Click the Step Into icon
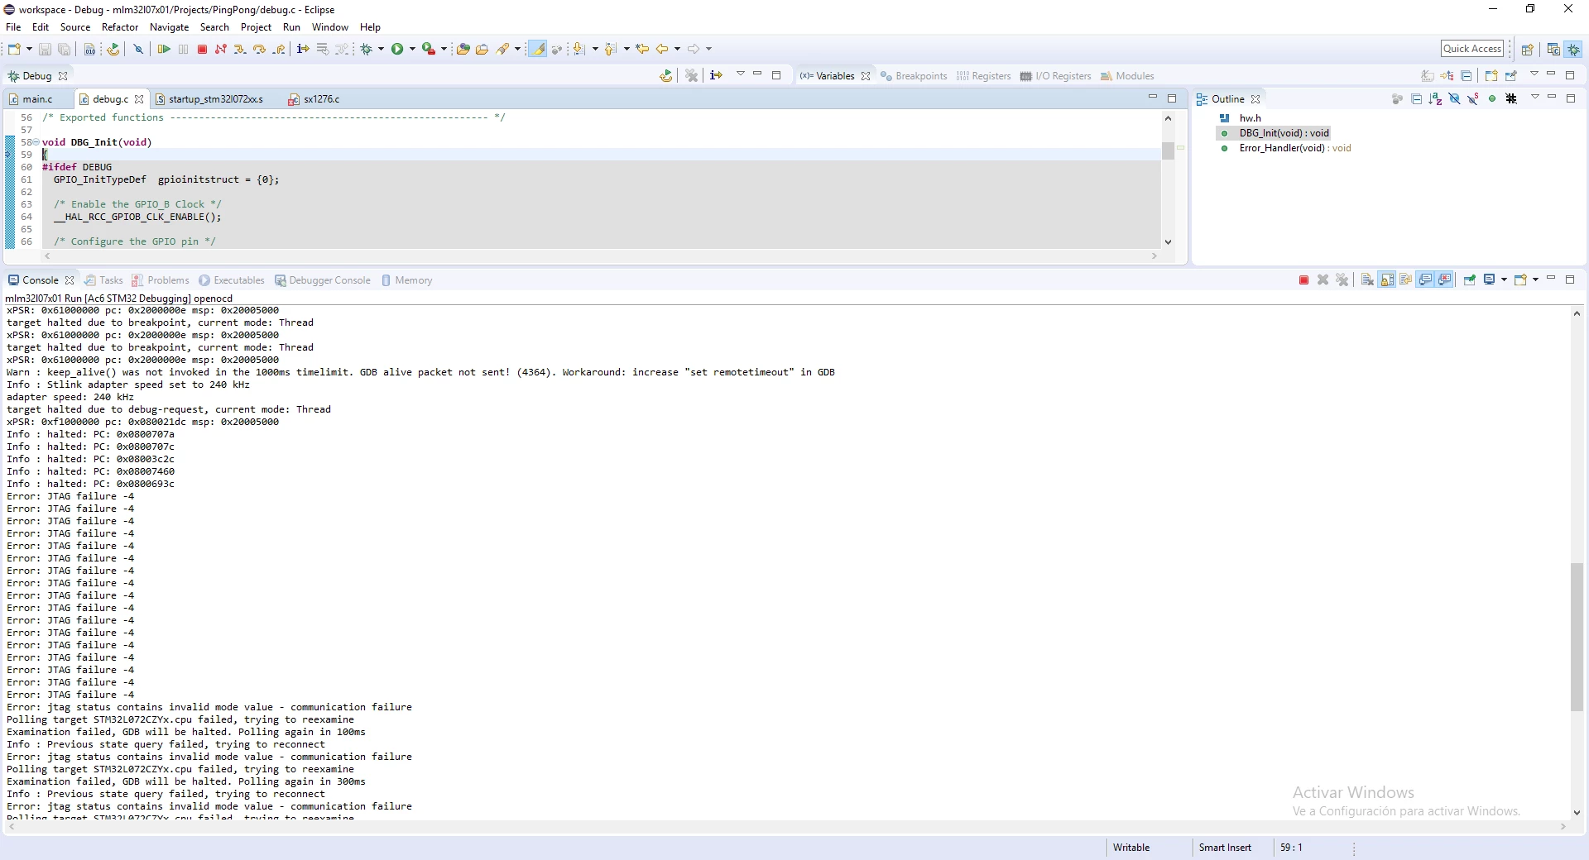Image resolution: width=1589 pixels, height=860 pixels. pyautogui.click(x=240, y=50)
